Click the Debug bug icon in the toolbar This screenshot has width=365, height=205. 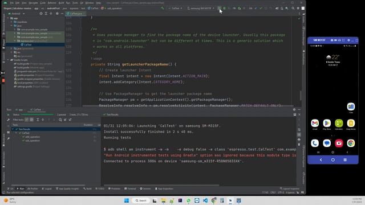coord(224,8)
